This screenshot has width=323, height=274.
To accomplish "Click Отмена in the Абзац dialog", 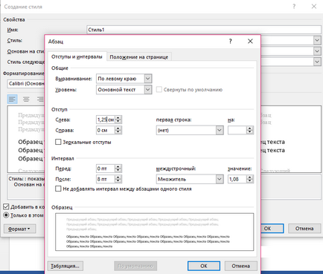I will pyautogui.click(x=240, y=266).
